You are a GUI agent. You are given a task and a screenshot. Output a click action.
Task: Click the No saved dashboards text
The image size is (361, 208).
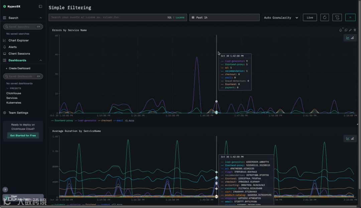click(x=19, y=83)
